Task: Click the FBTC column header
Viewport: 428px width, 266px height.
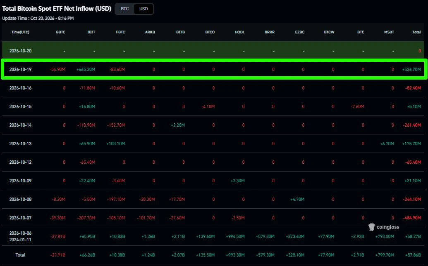Action: (120, 32)
